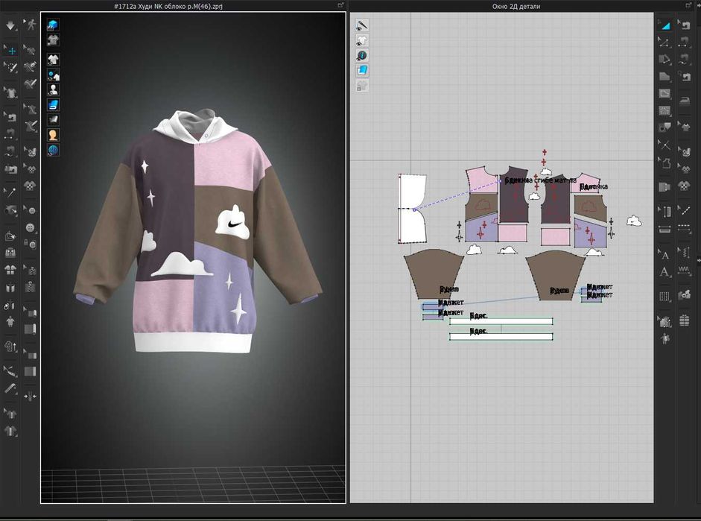Click the 3D window title #1712а Худи NK

pos(168,6)
